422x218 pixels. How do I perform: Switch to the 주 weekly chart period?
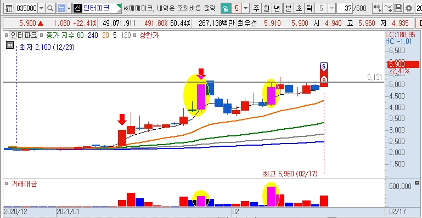tap(256, 8)
